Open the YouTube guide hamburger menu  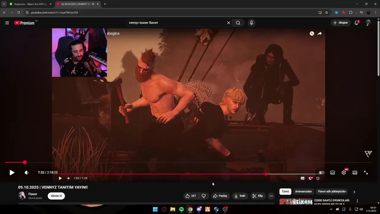pos(7,23)
